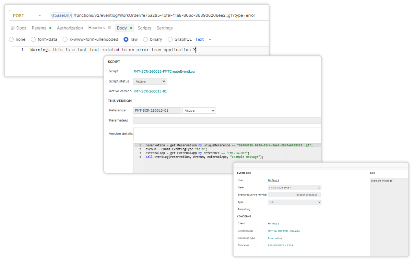Select the Body tab
This screenshot has width=413, height=261.
(124, 28)
